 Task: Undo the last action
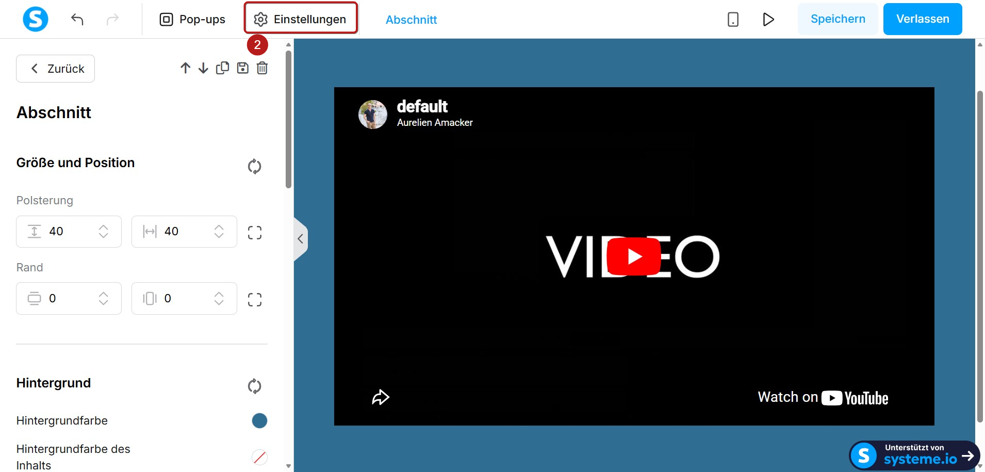pos(77,20)
